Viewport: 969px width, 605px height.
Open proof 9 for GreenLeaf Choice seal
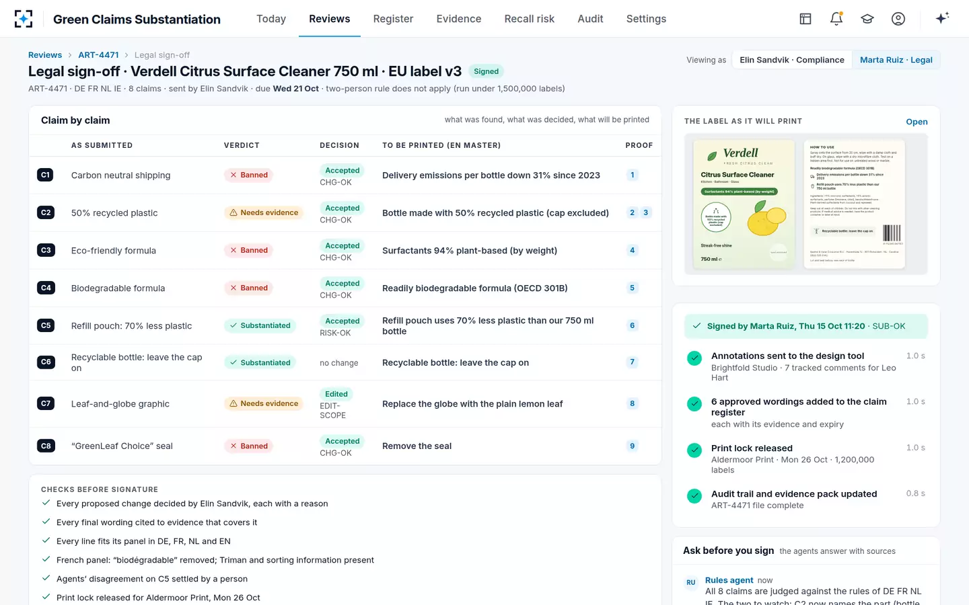click(x=633, y=446)
